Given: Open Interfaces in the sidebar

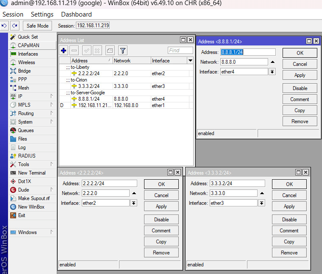Looking at the screenshot, I should click(x=33, y=54).
